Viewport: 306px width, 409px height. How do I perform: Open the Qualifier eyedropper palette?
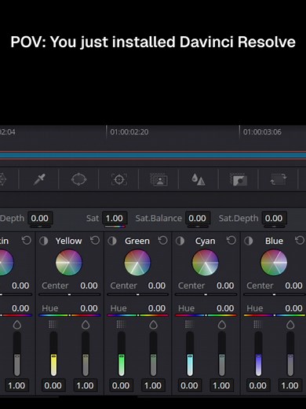[39, 179]
